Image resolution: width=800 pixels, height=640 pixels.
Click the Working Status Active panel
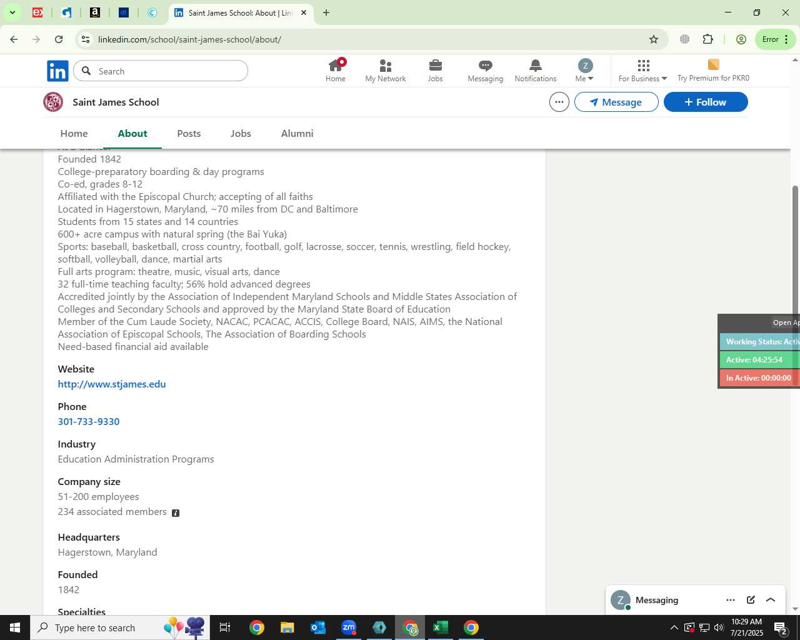click(x=760, y=342)
